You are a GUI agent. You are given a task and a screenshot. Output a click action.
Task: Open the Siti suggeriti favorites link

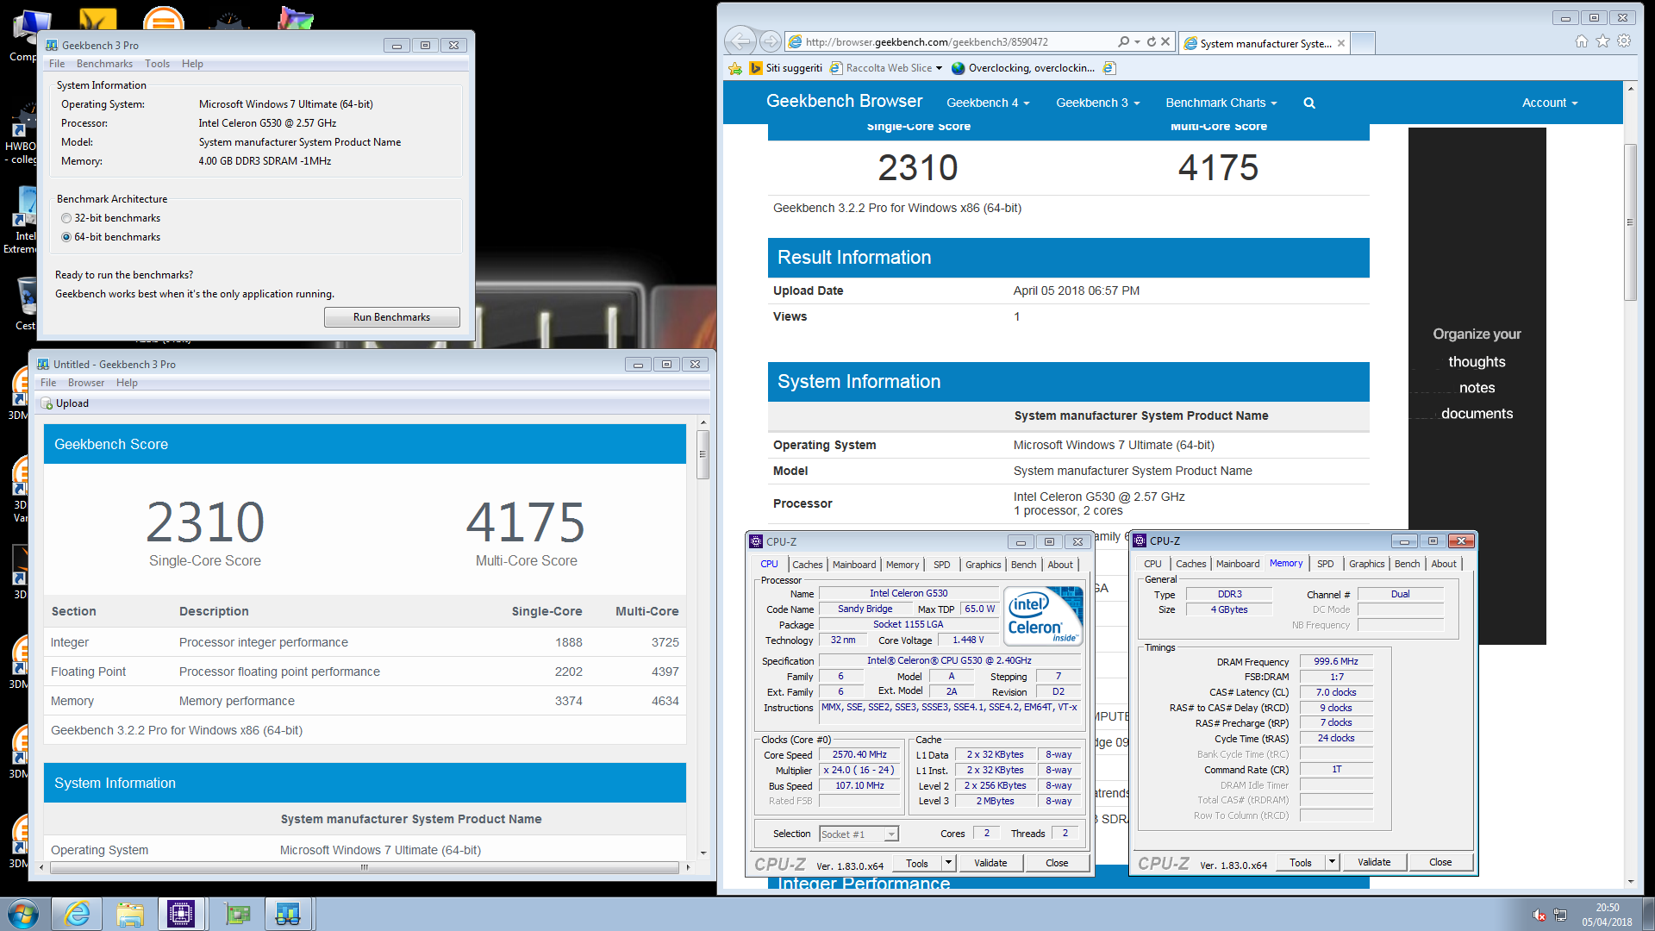(785, 68)
